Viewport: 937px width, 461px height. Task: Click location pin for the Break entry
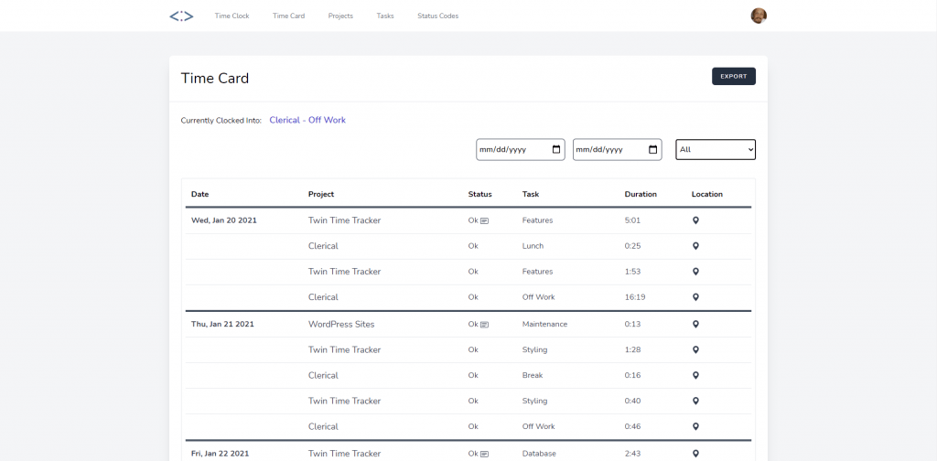[x=695, y=376]
